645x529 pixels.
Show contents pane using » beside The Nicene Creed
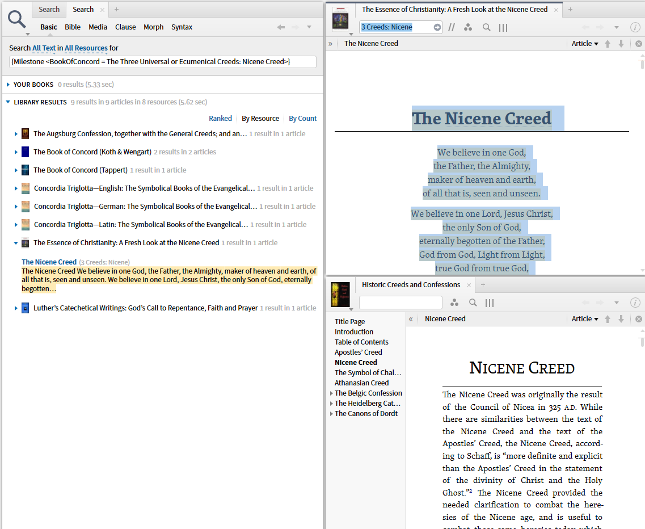pos(330,44)
